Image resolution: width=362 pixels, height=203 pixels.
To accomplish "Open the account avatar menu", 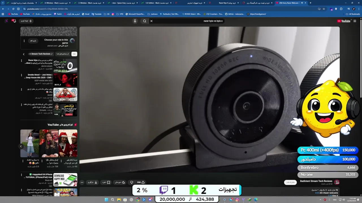I will point(6,21).
